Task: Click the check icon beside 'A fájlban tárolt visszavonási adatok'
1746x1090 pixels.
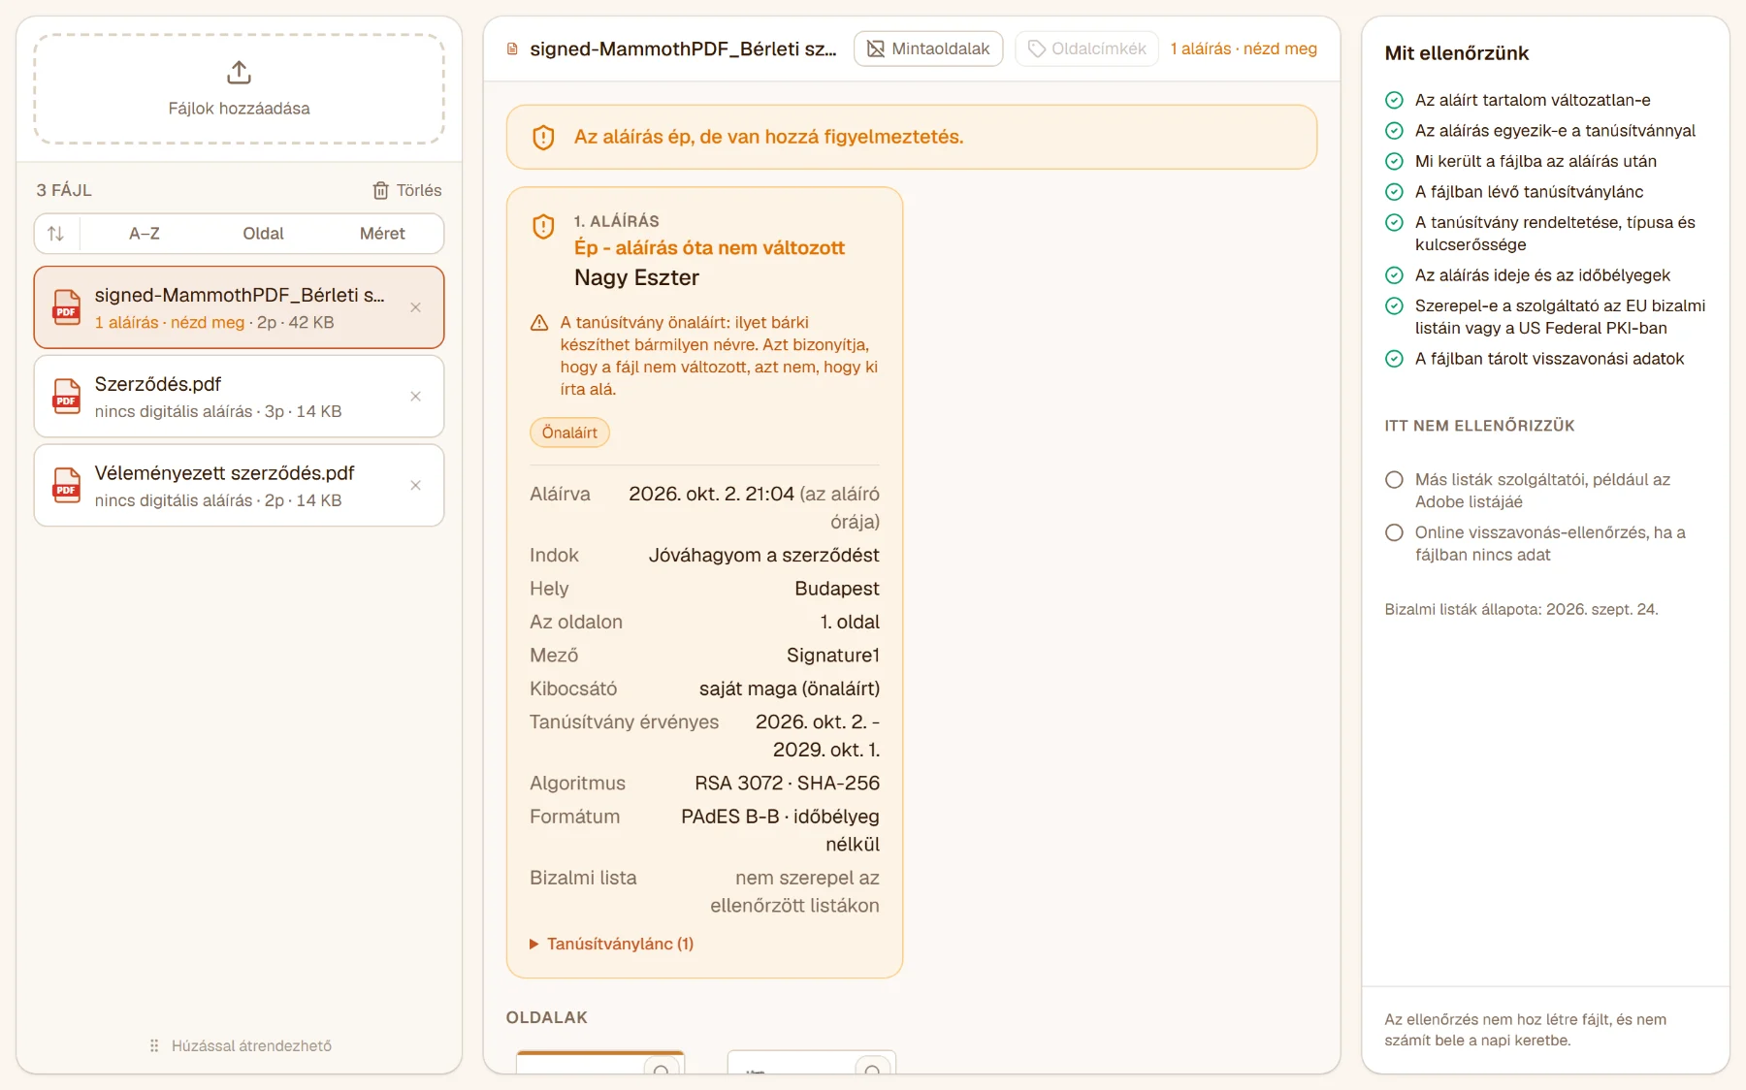Action: pyautogui.click(x=1394, y=359)
